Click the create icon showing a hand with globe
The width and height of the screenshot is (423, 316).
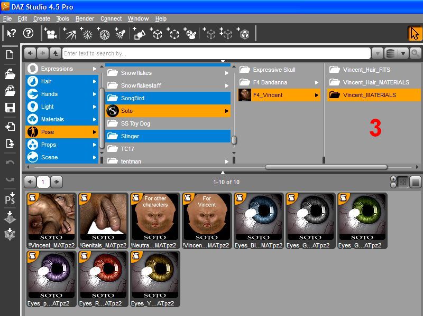(190, 33)
